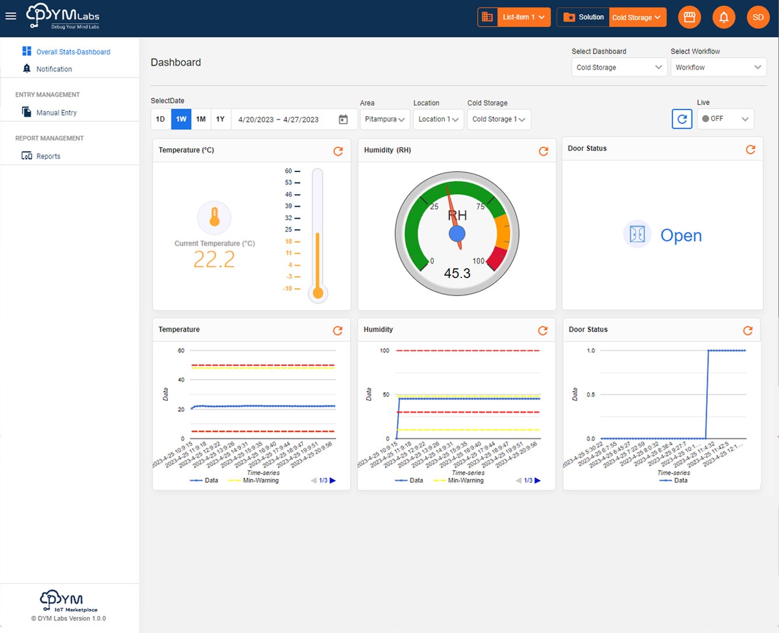Click the starred folder Solution icon
This screenshot has width=779, height=633.
(569, 17)
